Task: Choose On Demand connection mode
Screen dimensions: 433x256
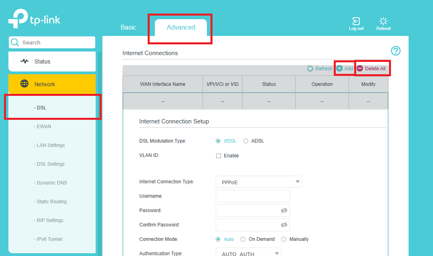Action: (243, 239)
